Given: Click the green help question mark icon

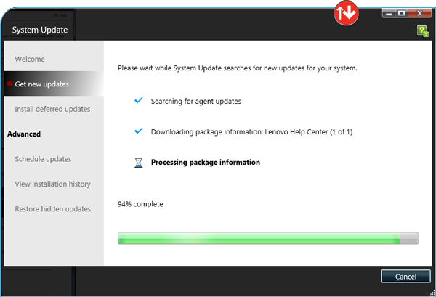Looking at the screenshot, I should click(x=423, y=30).
